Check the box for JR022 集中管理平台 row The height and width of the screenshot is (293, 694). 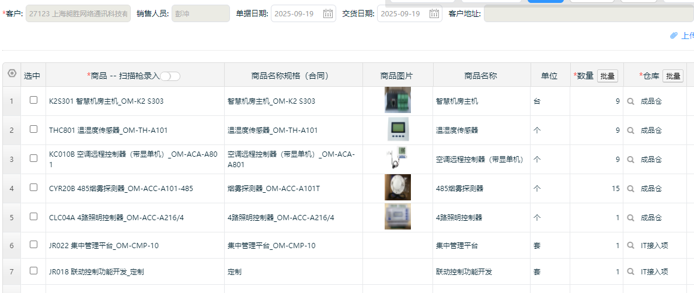pos(34,245)
